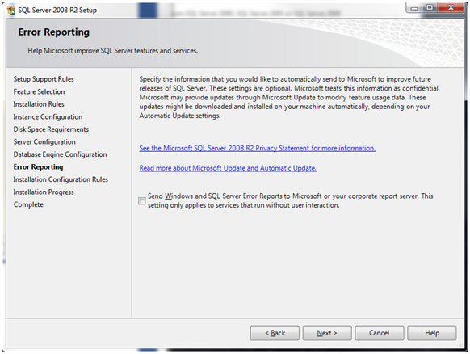Select Error Reporting step in sidebar
The width and height of the screenshot is (470, 354).
(38, 166)
